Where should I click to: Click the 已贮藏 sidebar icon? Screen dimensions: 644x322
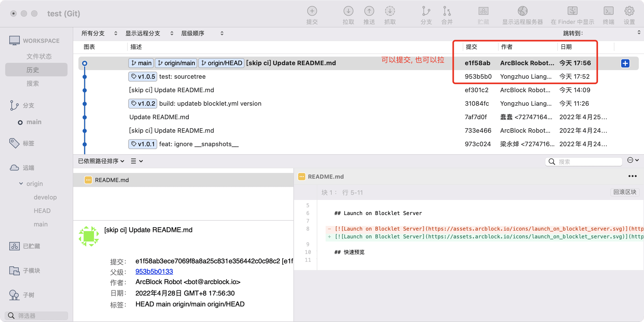[x=14, y=246]
